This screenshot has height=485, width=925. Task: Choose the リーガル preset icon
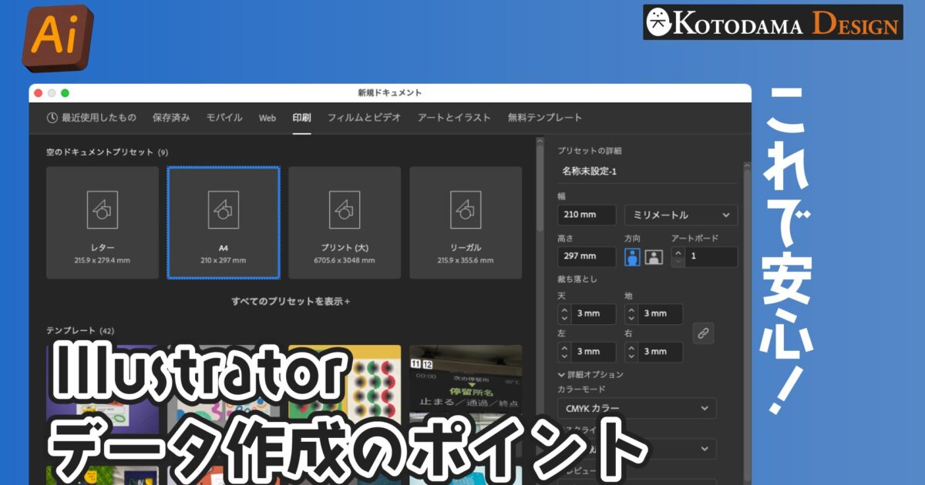(466, 209)
